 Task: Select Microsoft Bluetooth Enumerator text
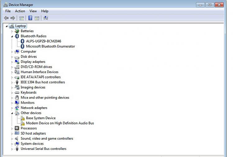click(50, 46)
